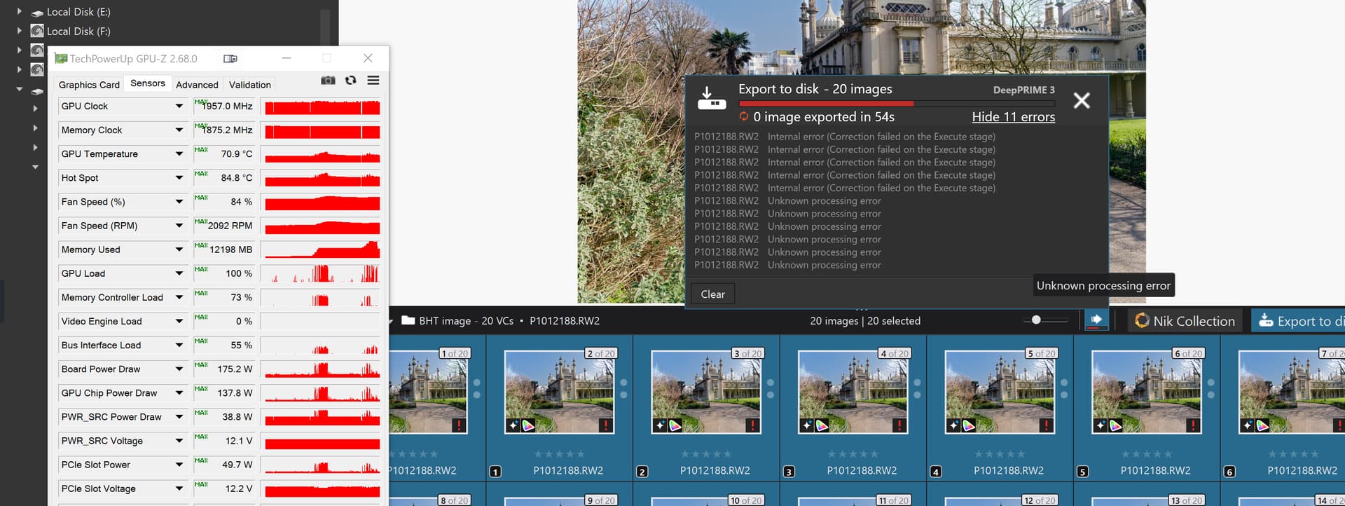Click the GPU-Z refresh icon
1345x506 pixels.
(350, 81)
